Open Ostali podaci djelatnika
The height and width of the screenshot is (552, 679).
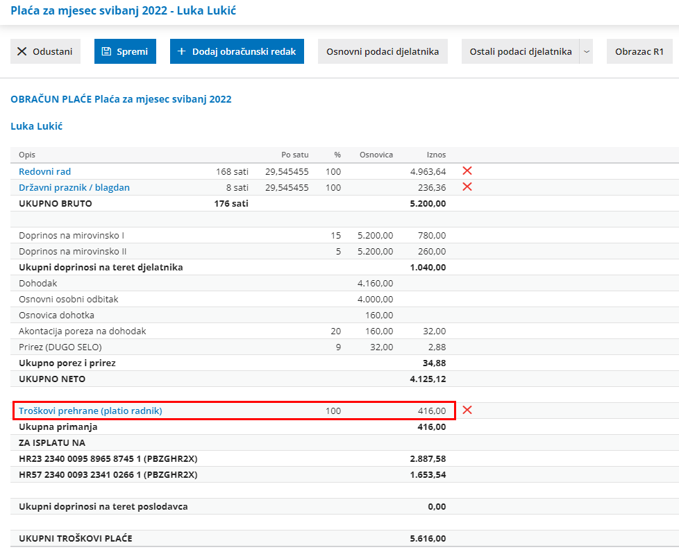coord(520,51)
